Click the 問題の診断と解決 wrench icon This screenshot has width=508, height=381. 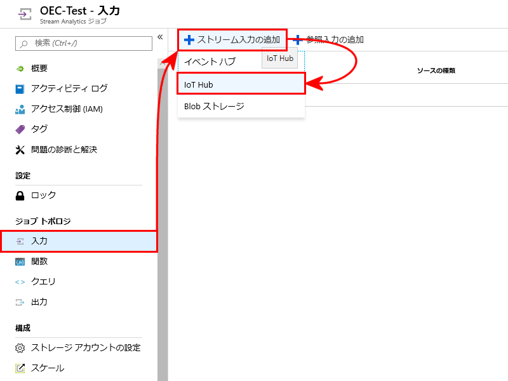(x=20, y=150)
